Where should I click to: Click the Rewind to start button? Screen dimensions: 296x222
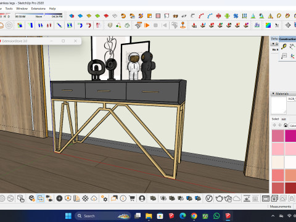(x=164, y=25)
